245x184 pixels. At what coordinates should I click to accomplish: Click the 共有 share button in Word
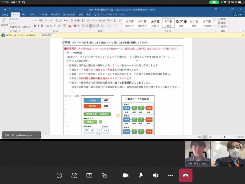click(238, 14)
